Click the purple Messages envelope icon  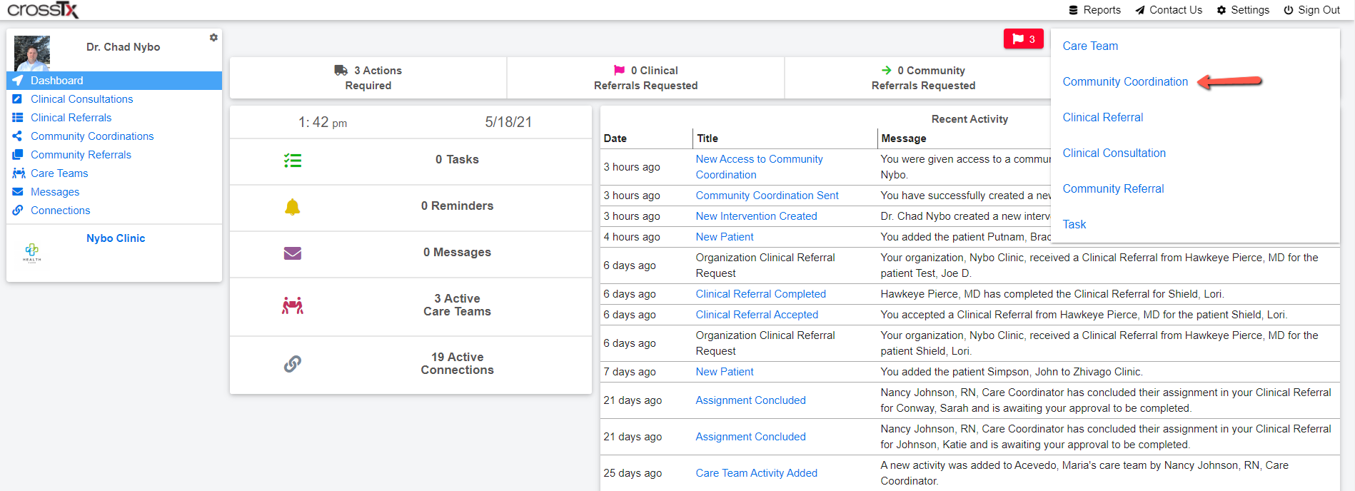click(293, 253)
